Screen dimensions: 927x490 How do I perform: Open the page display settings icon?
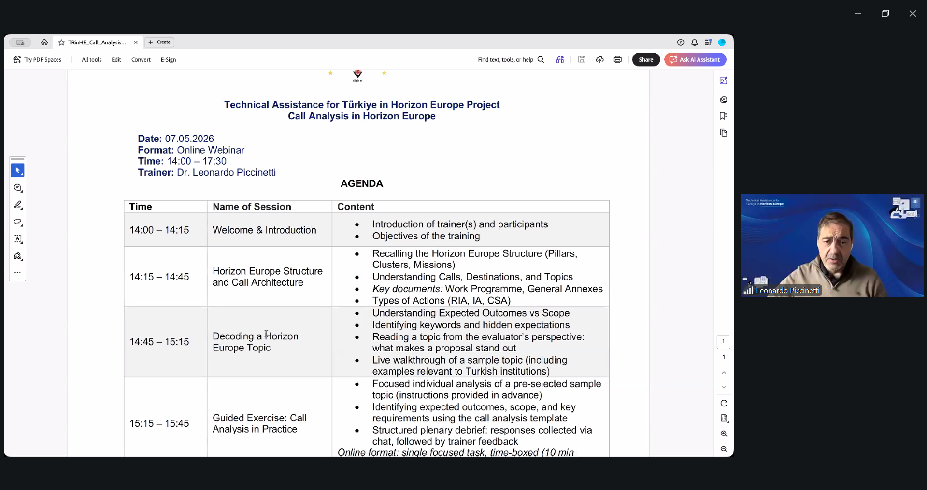(724, 419)
